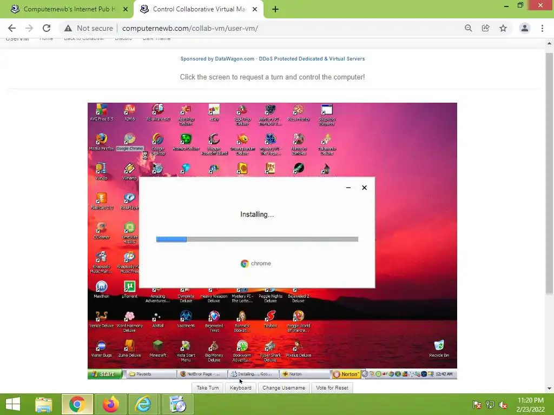Click the page vertical scrollbar
The width and height of the screenshot is (554, 415).
[549, 173]
